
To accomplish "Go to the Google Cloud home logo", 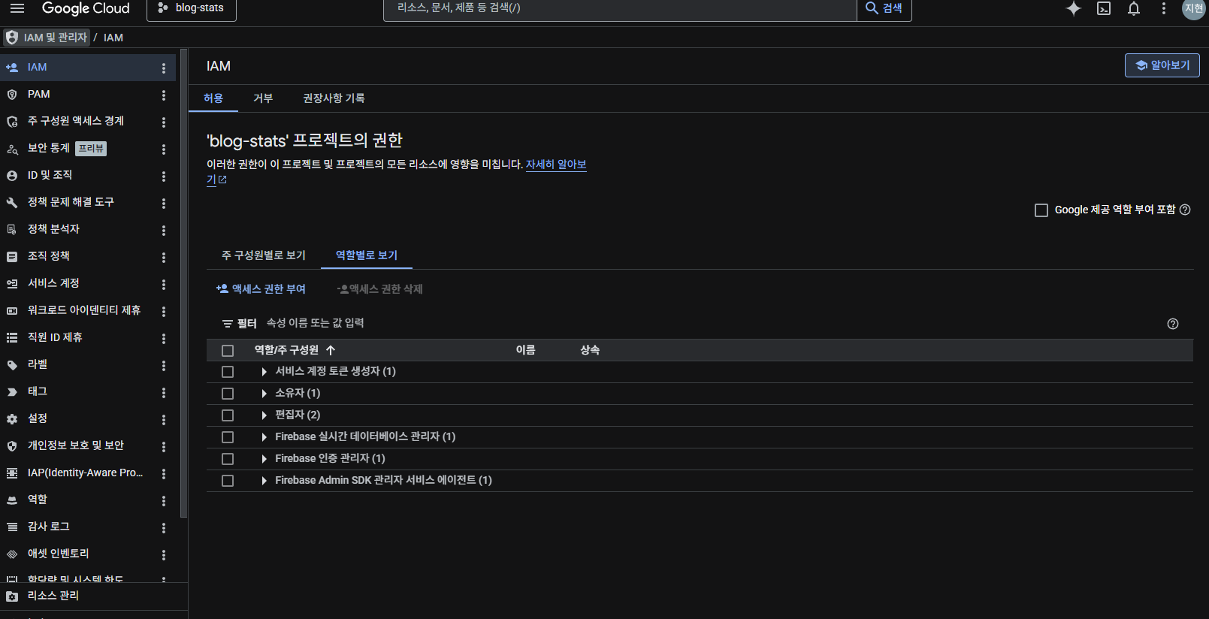I will [x=86, y=9].
